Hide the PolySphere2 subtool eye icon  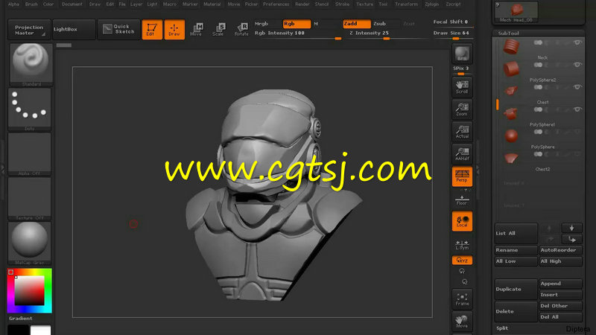pyautogui.click(x=577, y=65)
